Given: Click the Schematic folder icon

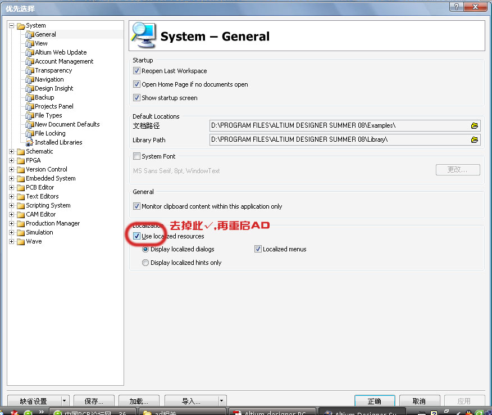Looking at the screenshot, I should coord(21,152).
